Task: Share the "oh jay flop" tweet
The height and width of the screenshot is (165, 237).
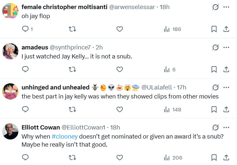Action: point(226,29)
